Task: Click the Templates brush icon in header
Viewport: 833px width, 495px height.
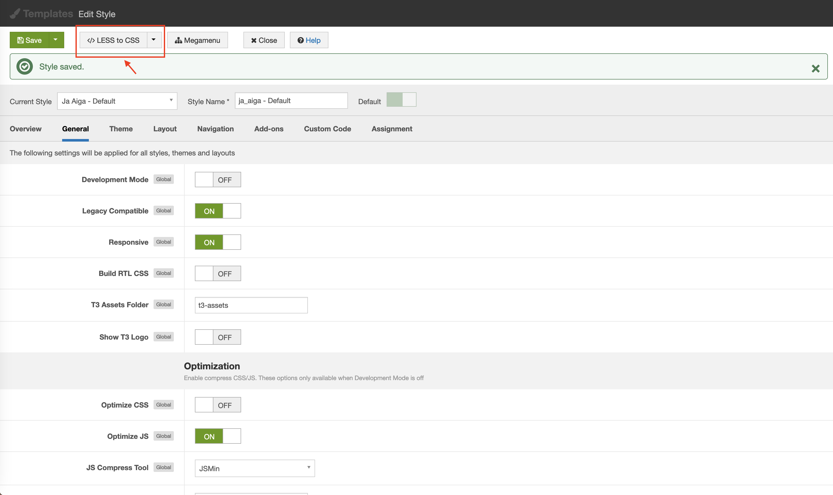Action: pos(15,14)
